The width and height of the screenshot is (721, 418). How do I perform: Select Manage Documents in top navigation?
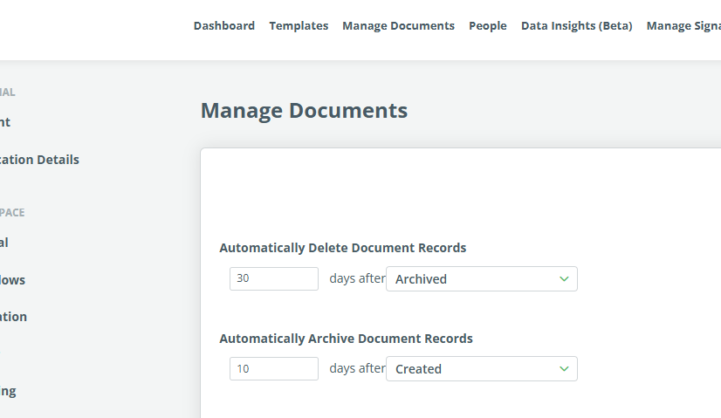pos(398,26)
